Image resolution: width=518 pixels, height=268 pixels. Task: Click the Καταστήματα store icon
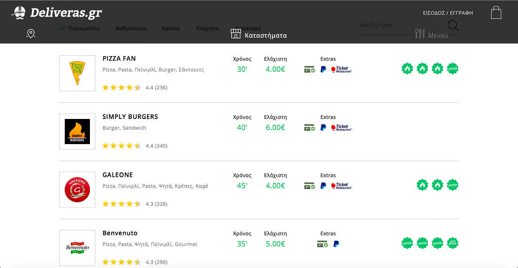(x=236, y=34)
